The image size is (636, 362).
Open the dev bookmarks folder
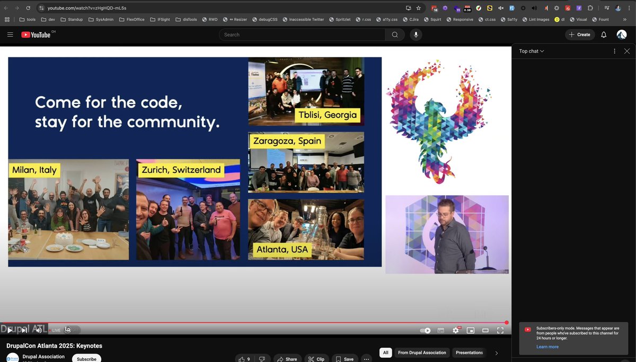pos(47,20)
